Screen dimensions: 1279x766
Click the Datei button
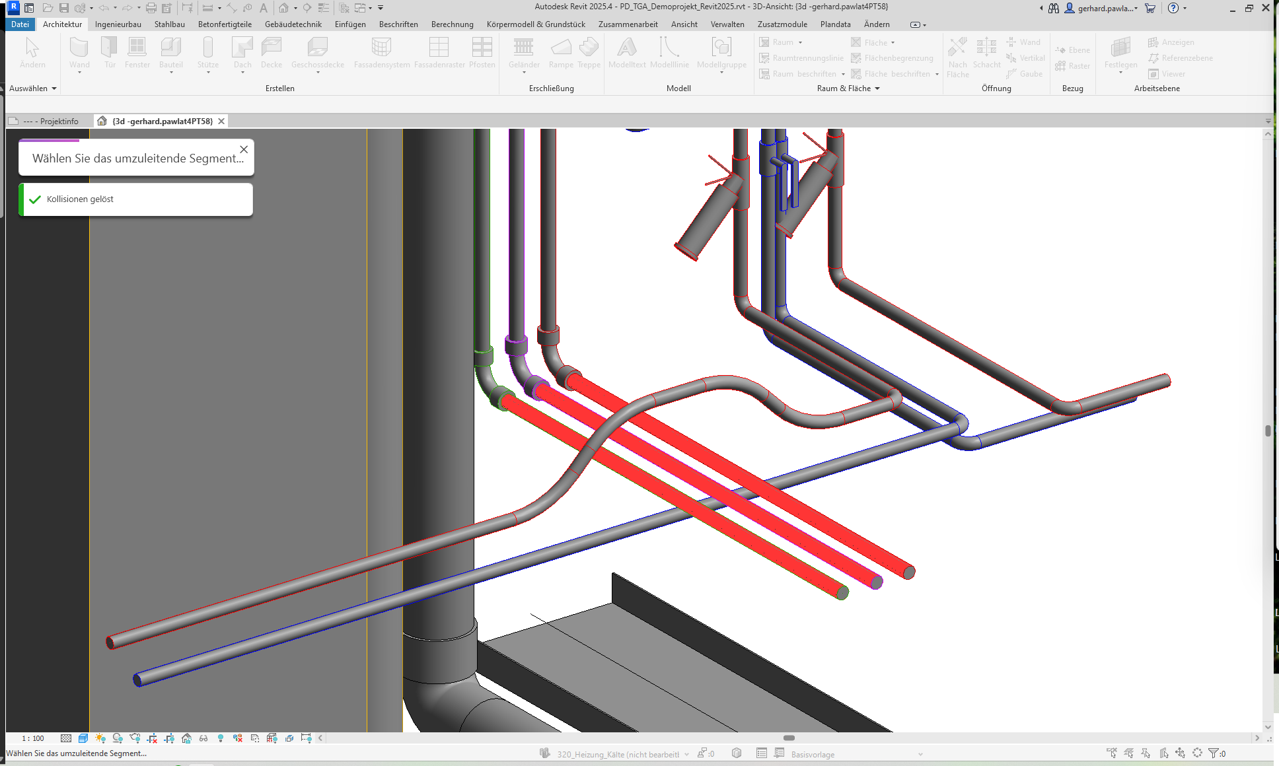pos(20,24)
